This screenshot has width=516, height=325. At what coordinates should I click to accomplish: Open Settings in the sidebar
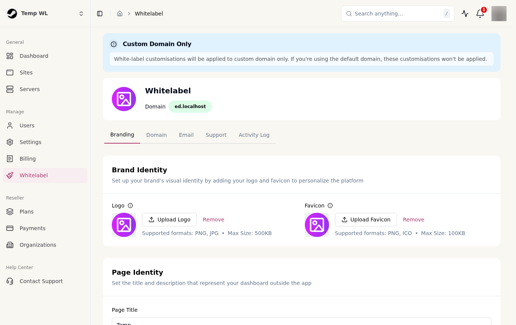click(x=45, y=142)
